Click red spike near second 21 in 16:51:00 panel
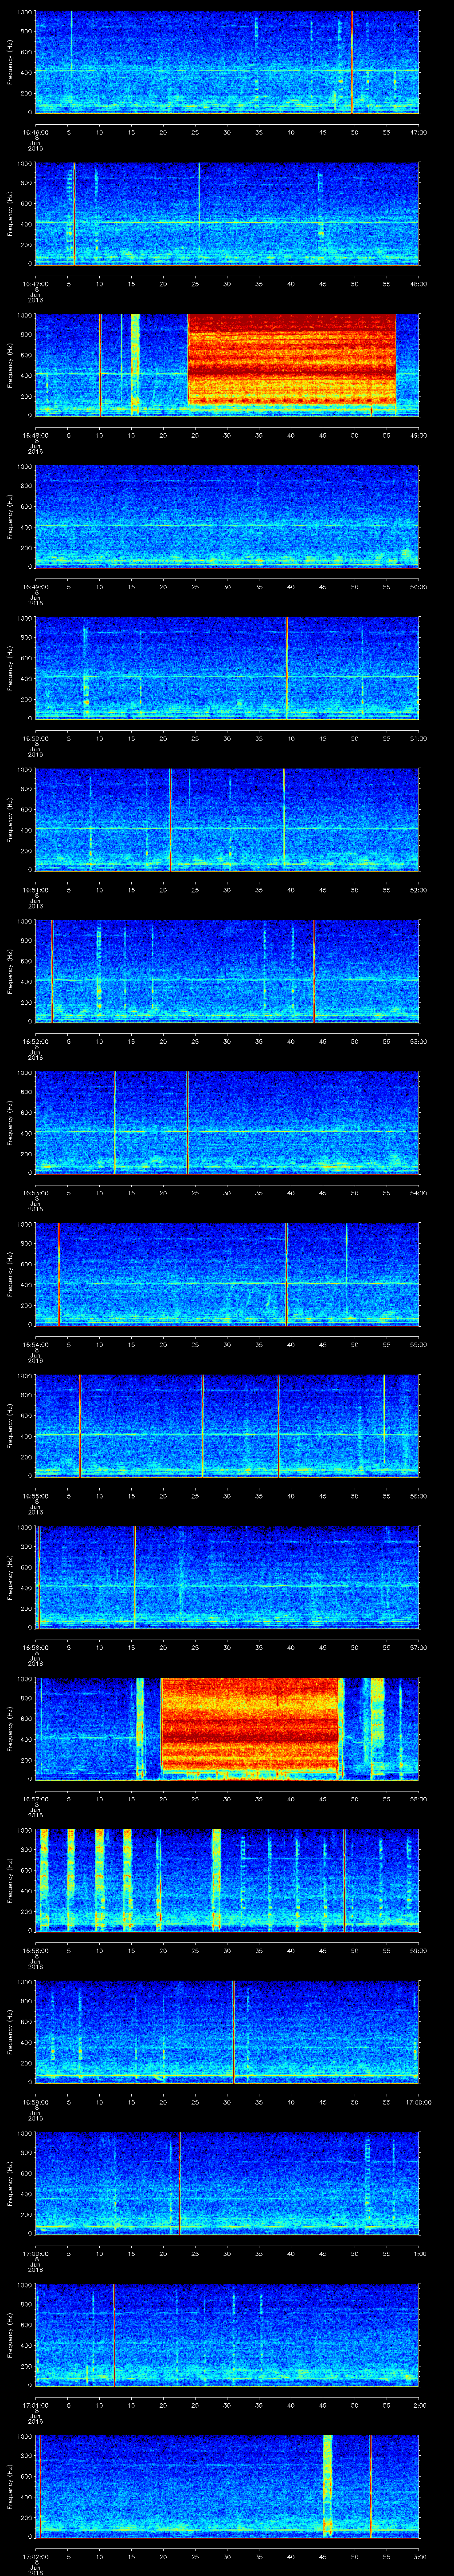This screenshot has width=454, height=2576. click(x=170, y=819)
